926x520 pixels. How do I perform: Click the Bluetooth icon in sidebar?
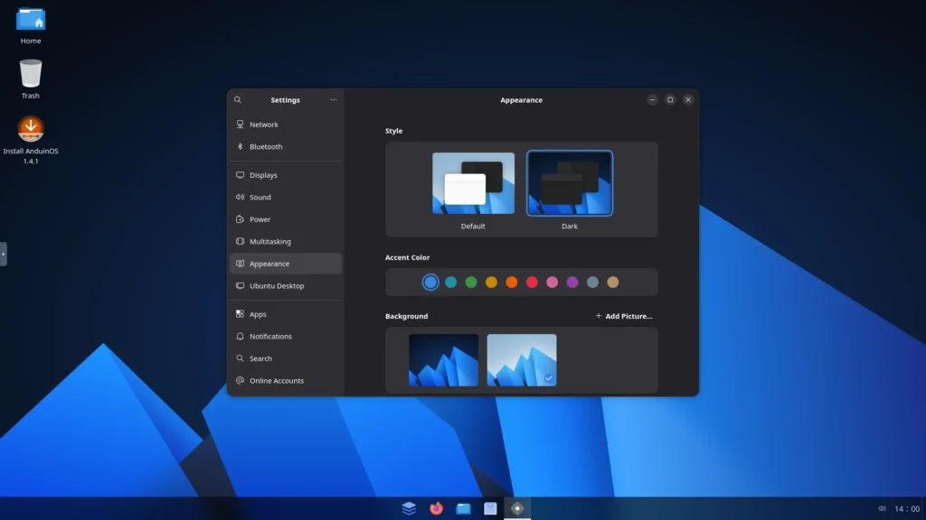click(240, 146)
